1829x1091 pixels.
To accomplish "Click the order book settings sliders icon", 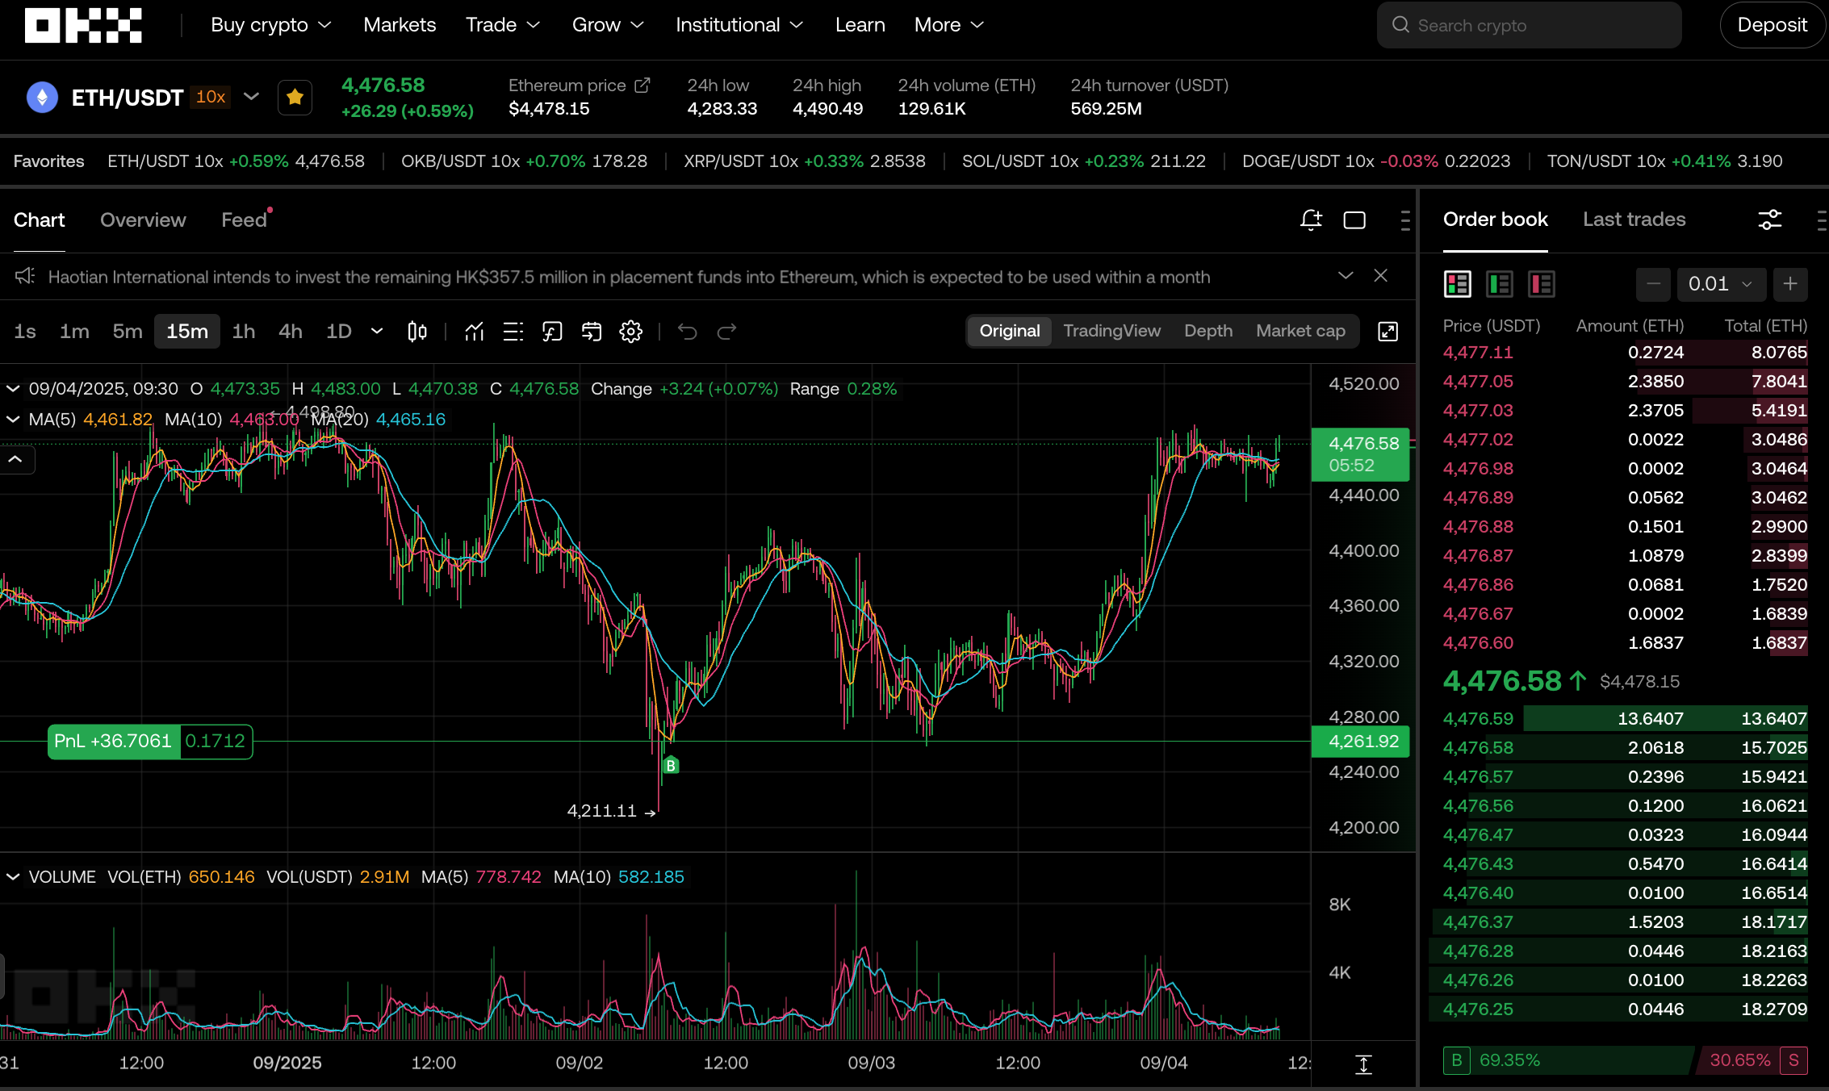I will pos(1769,219).
